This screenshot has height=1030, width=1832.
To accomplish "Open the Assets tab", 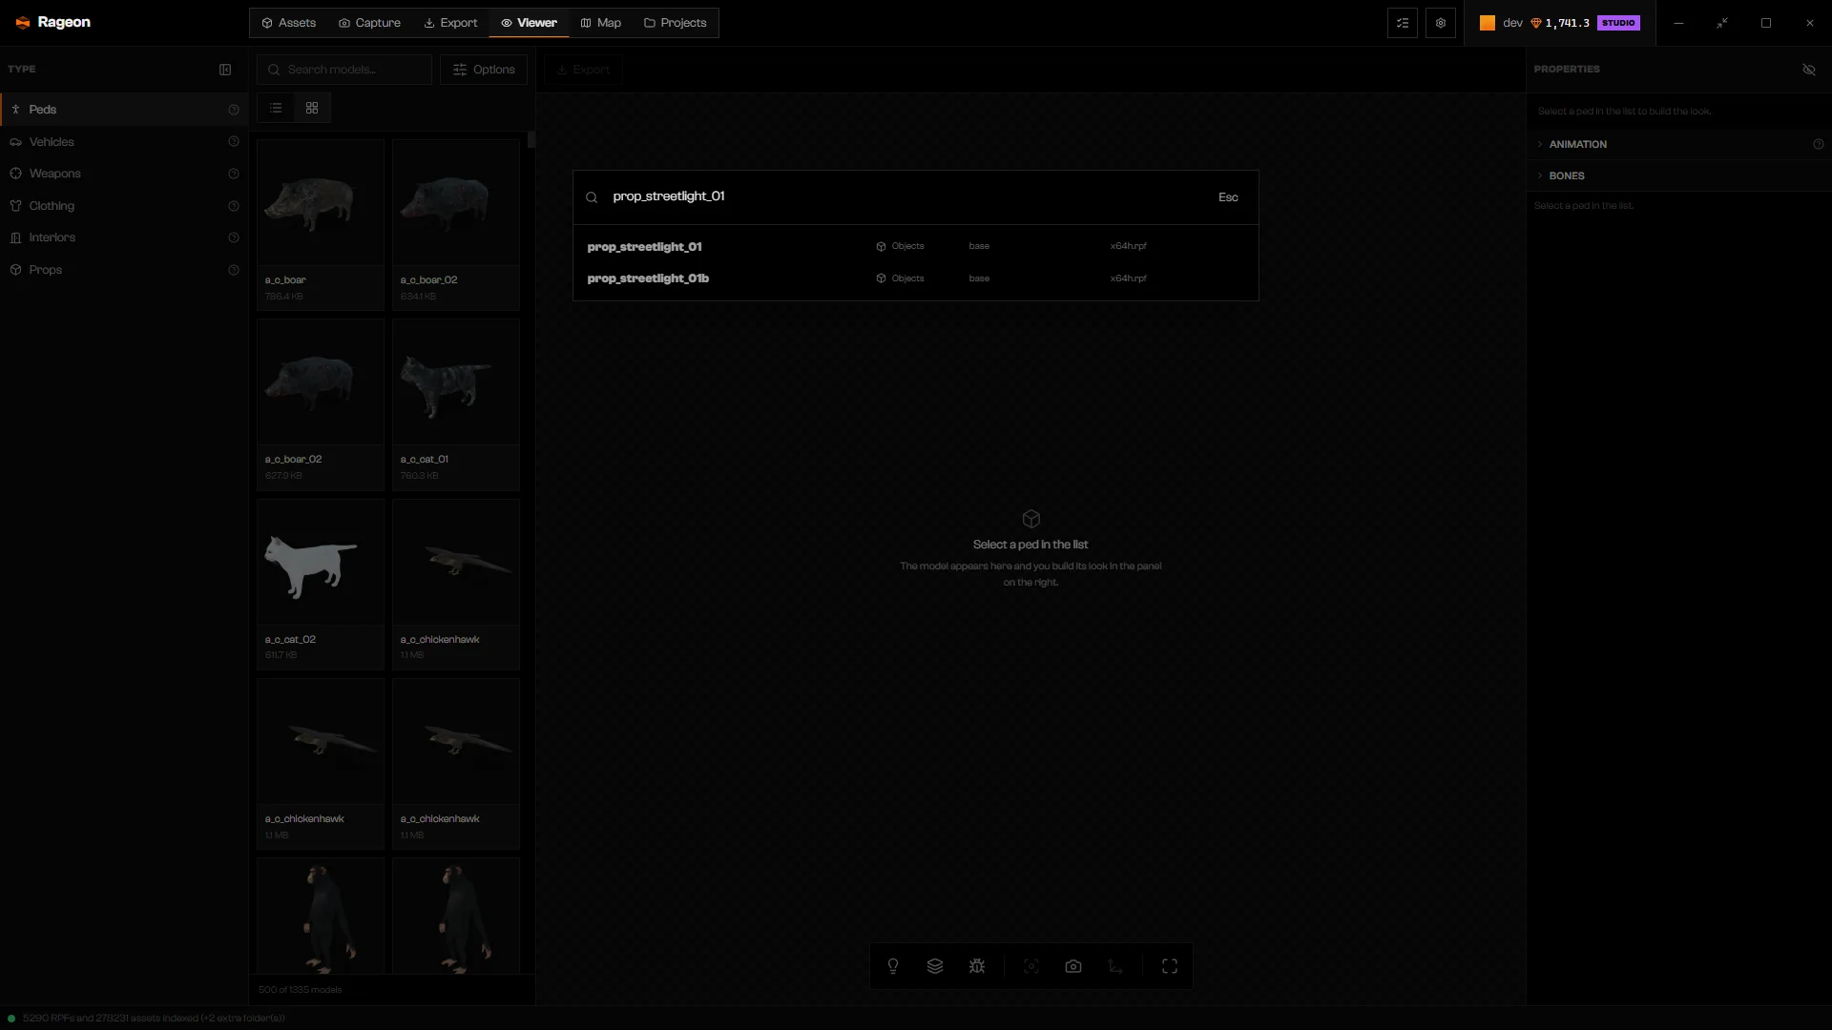I will pos(288,23).
